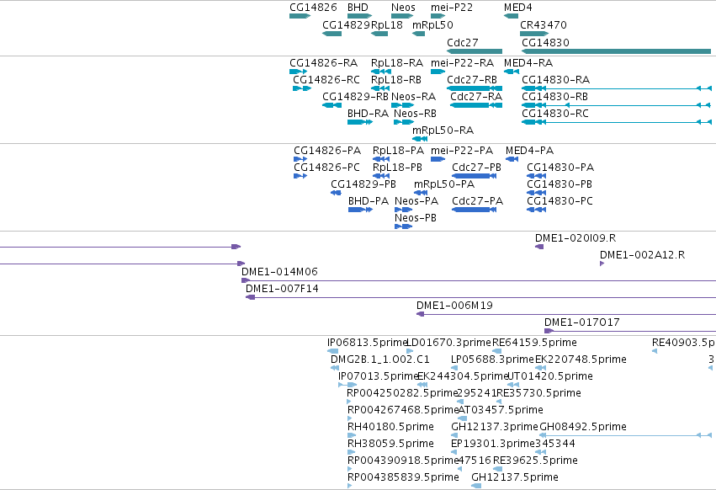Select the Cdc27-PA protein bar
The height and width of the screenshot is (490, 716).
pos(474,210)
